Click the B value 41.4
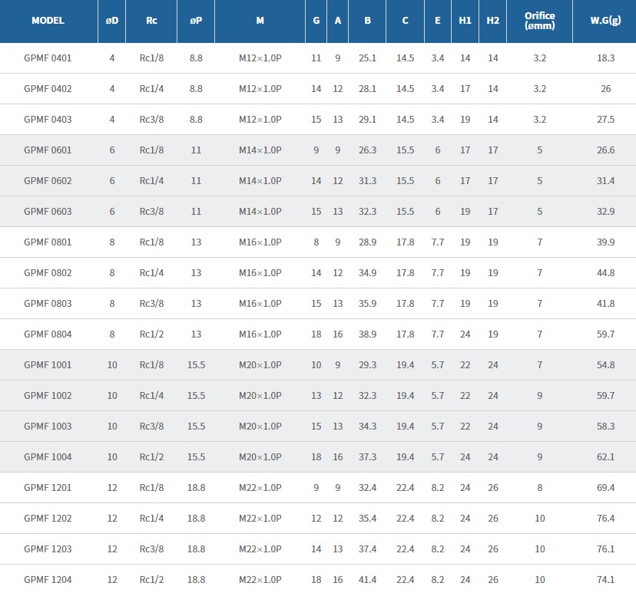The height and width of the screenshot is (593, 636). click(367, 580)
